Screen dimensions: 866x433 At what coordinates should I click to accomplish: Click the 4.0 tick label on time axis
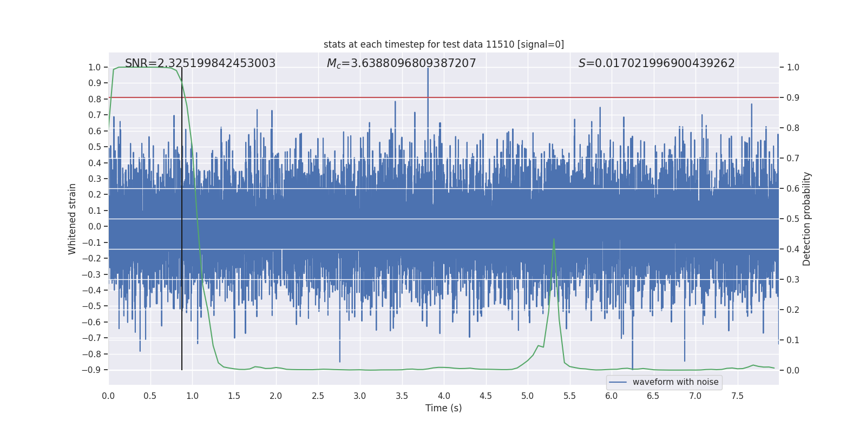click(443, 396)
